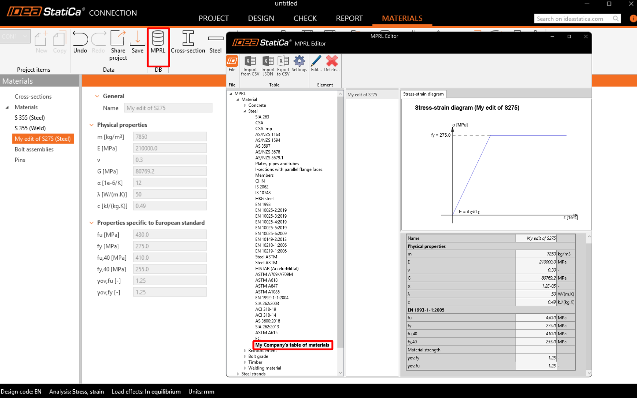Viewport: 637px width, 398px height.
Task: Click the fy [MPa] value field
Action: pos(170,246)
